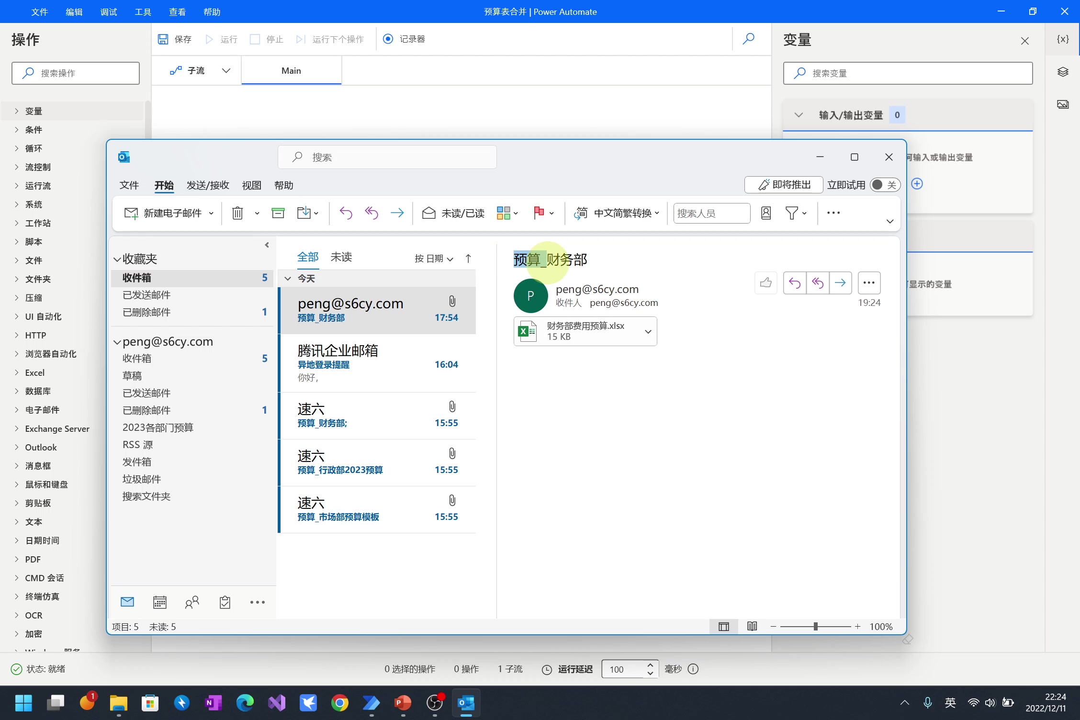Image resolution: width=1080 pixels, height=720 pixels.
Task: Switch to the 未读 mail filter tab
Action: (341, 257)
